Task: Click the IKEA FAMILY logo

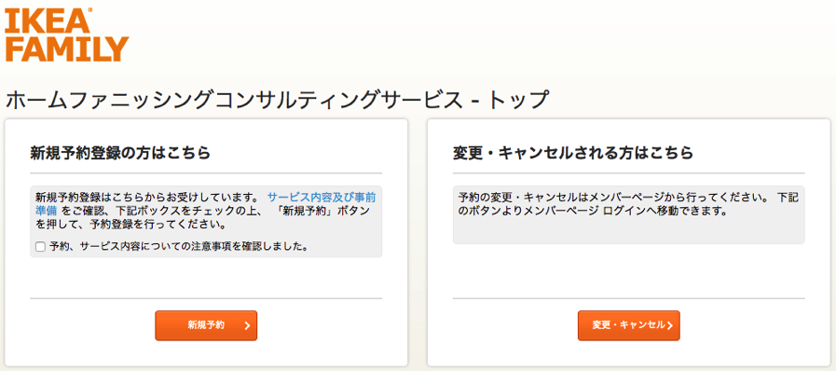Action: point(67,35)
